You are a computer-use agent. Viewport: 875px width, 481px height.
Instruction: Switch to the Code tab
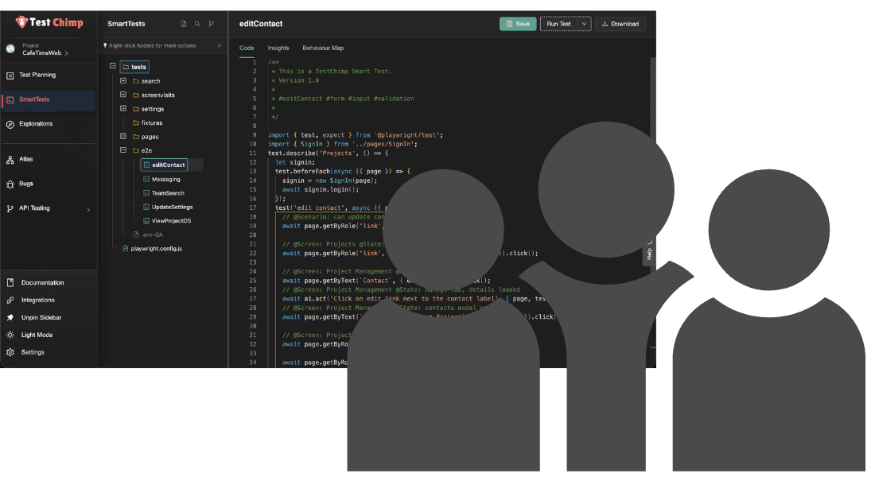tap(247, 48)
